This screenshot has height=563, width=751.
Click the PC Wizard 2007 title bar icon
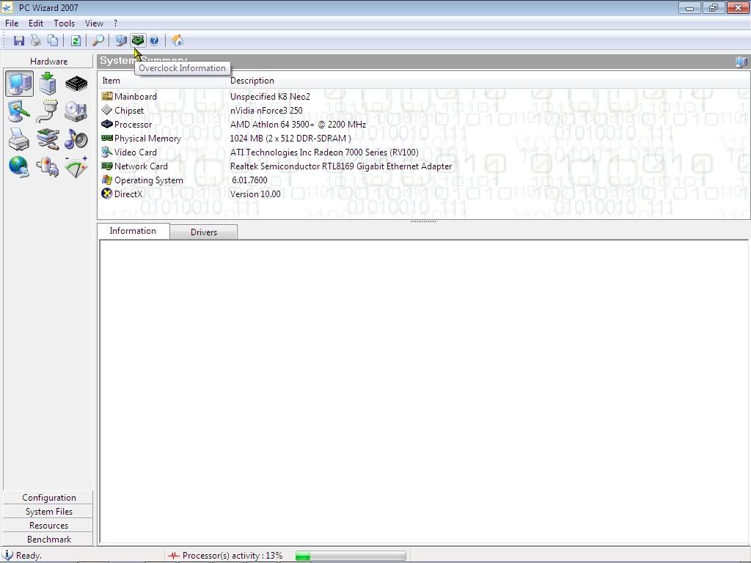click(x=7, y=7)
